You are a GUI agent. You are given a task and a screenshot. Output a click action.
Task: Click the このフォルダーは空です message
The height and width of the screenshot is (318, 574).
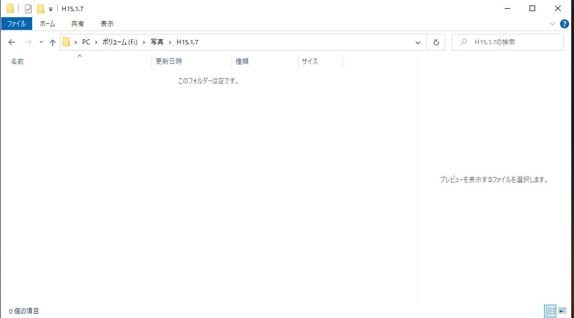[x=208, y=81]
